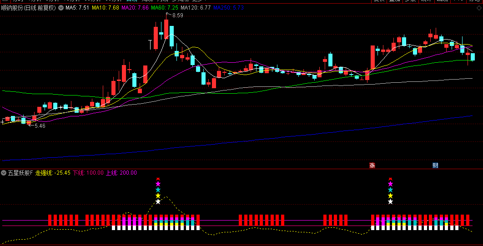Screen dimensions: 483x246
Task: Click the magenta MA20: 7.66 label
Action: point(135,8)
